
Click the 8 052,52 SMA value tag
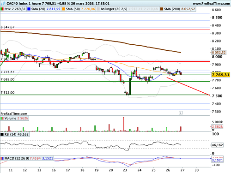coord(219,53)
